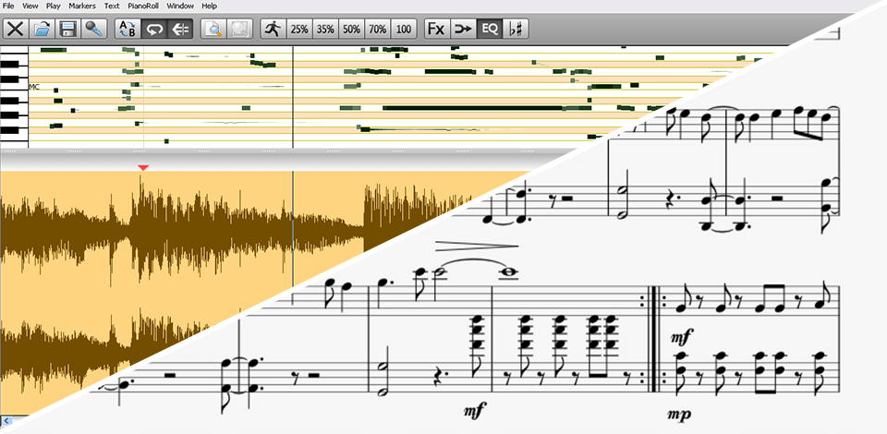This screenshot has height=434, width=887.
Task: Click the greyed-out zoom selection icon
Action: (x=240, y=29)
